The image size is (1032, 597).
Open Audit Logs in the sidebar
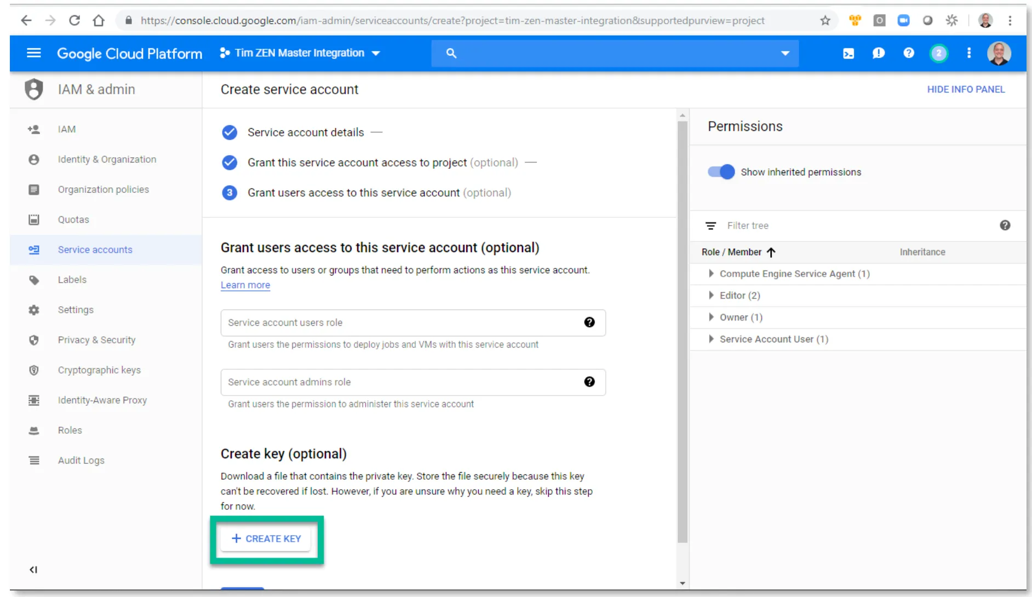tap(106, 461)
